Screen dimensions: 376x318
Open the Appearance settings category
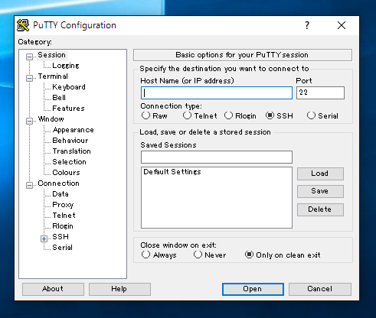73,130
